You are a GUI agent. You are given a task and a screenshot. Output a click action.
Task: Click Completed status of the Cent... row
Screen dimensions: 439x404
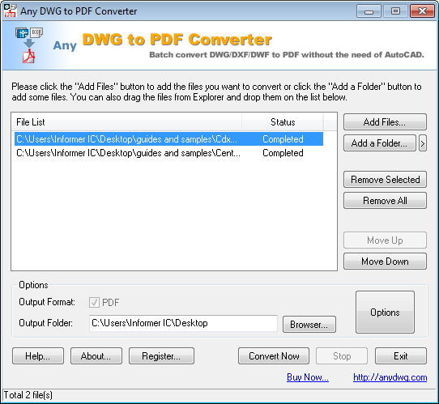click(x=283, y=153)
